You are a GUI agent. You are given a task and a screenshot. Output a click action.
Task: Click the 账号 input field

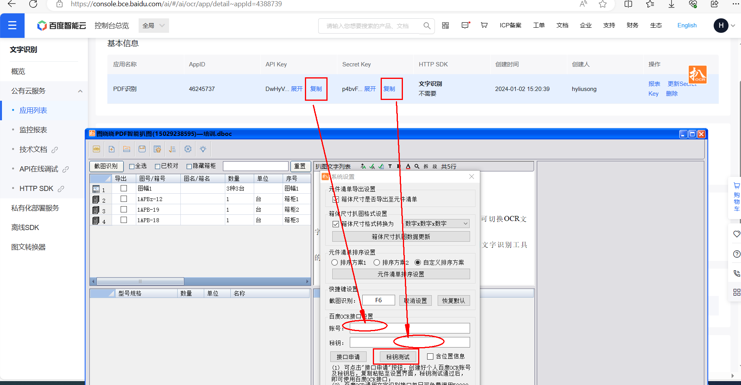pyautogui.click(x=410, y=328)
